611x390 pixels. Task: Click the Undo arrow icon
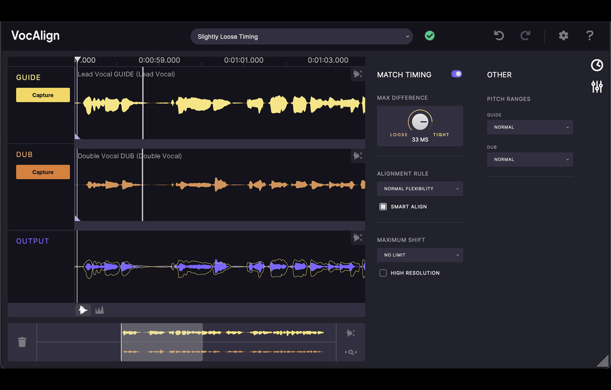tap(499, 36)
